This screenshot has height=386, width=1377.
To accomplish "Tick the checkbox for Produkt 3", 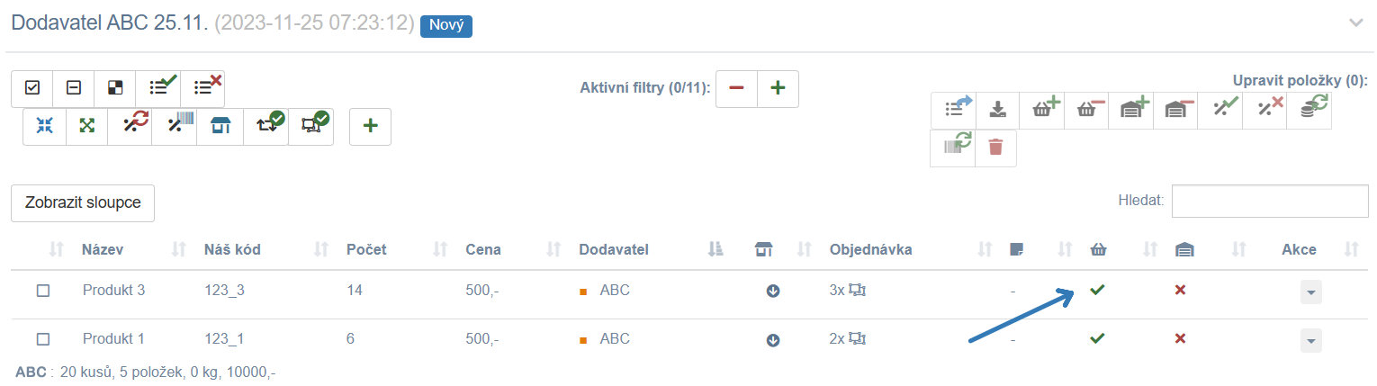I will (x=42, y=291).
